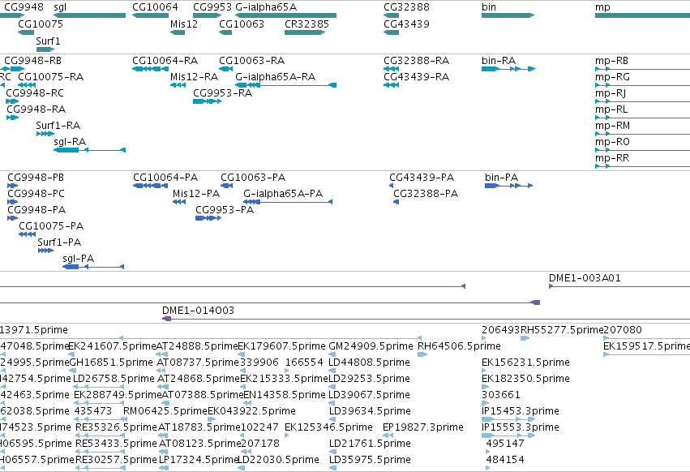Click the RH64506.5prime EST label

coord(459,346)
